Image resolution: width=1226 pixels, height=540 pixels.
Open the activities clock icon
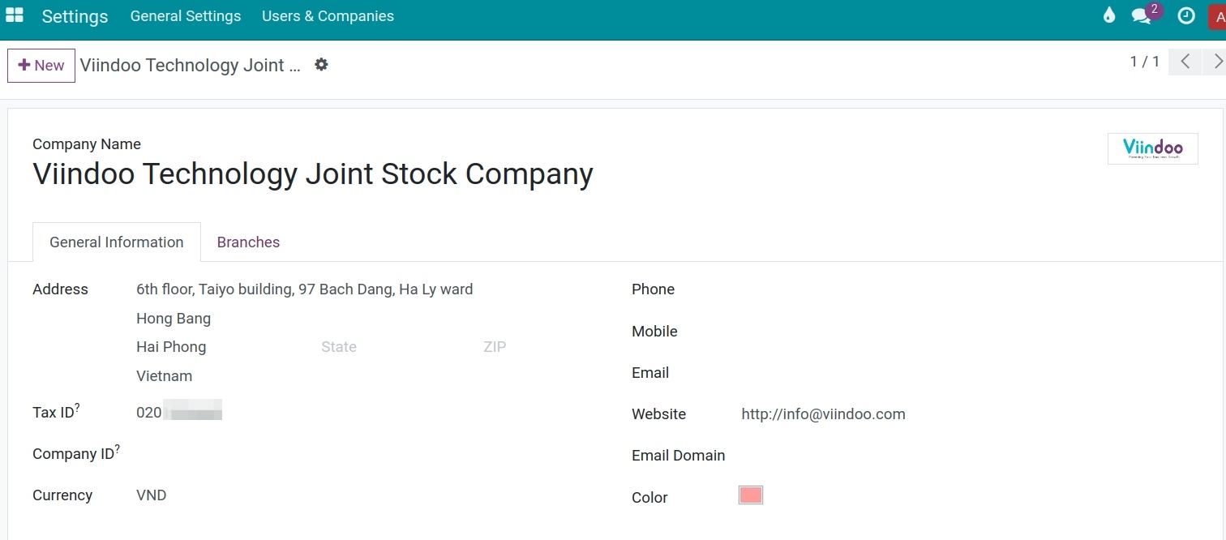[x=1186, y=16]
